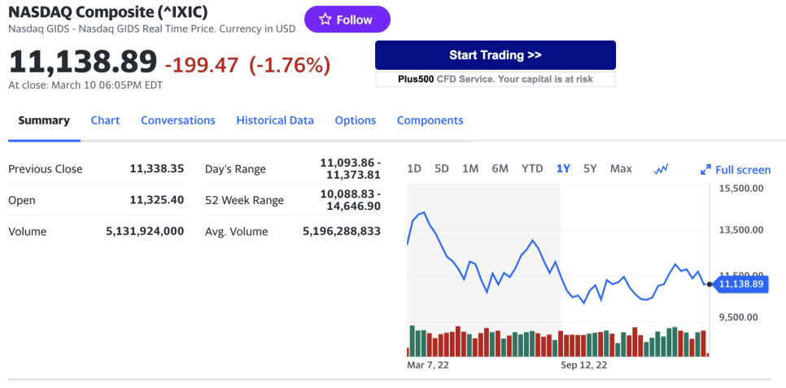
Task: Go to the Historical Data tab
Action: 275,120
